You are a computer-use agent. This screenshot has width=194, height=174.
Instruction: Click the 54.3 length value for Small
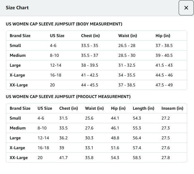pyautogui.click(x=137, y=118)
